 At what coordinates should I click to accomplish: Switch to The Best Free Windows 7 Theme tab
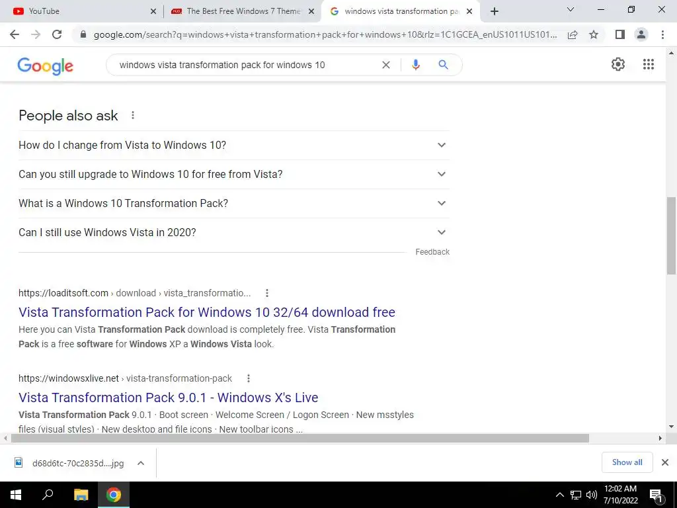[243, 11]
